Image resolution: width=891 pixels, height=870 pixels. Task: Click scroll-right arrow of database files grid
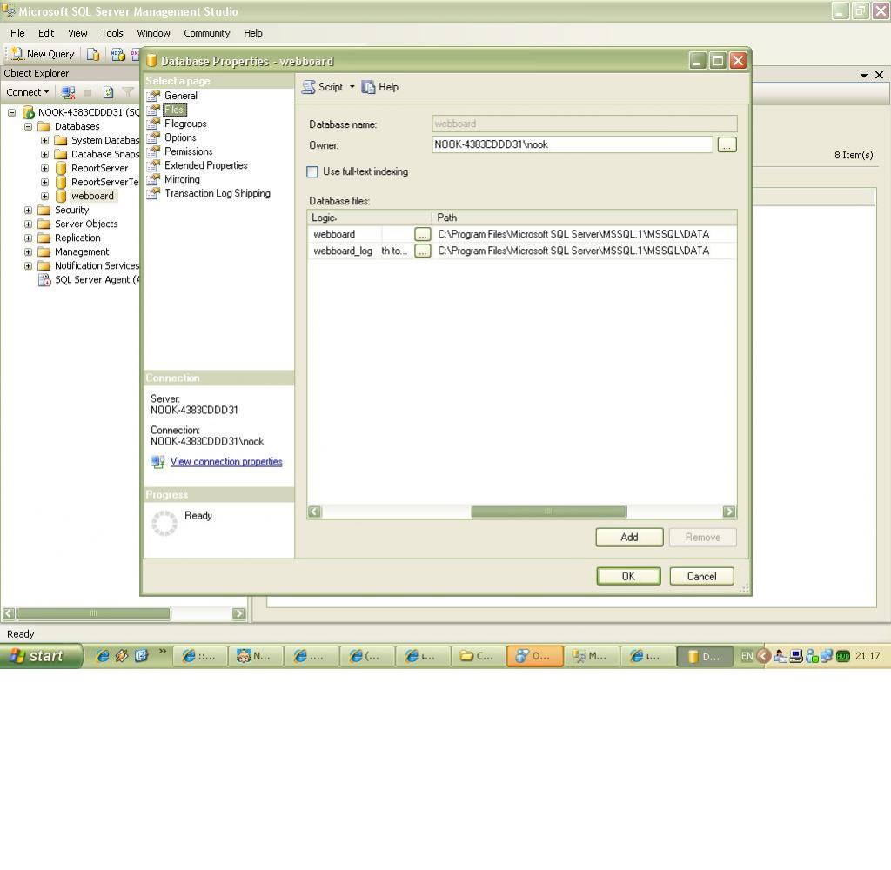729,512
